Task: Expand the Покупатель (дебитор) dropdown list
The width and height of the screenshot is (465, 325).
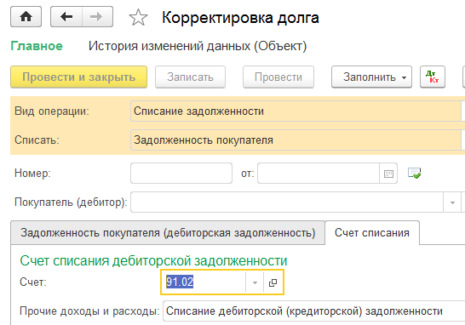Action: 452,202
